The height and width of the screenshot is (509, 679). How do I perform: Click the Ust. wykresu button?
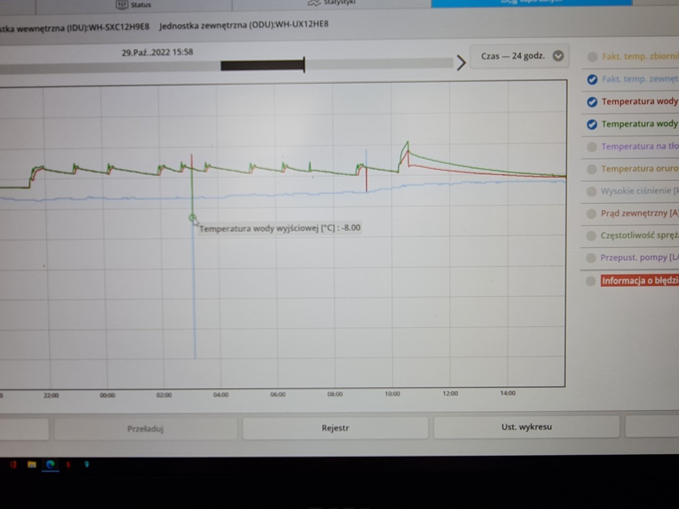coord(526,427)
